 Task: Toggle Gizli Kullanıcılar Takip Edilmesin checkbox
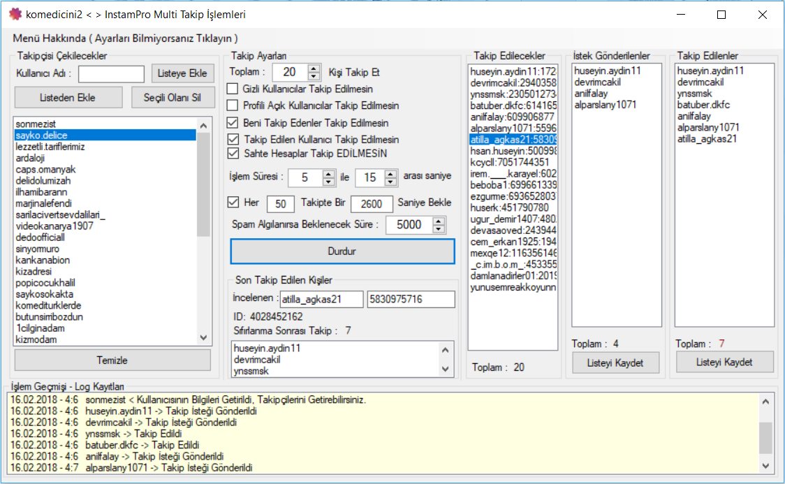pos(233,89)
